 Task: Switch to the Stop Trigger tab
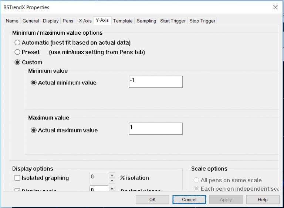202,21
